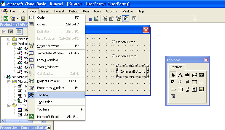Choose Microsoft Excel in the View menu
This screenshot has height=130, width=225.
click(57, 117)
